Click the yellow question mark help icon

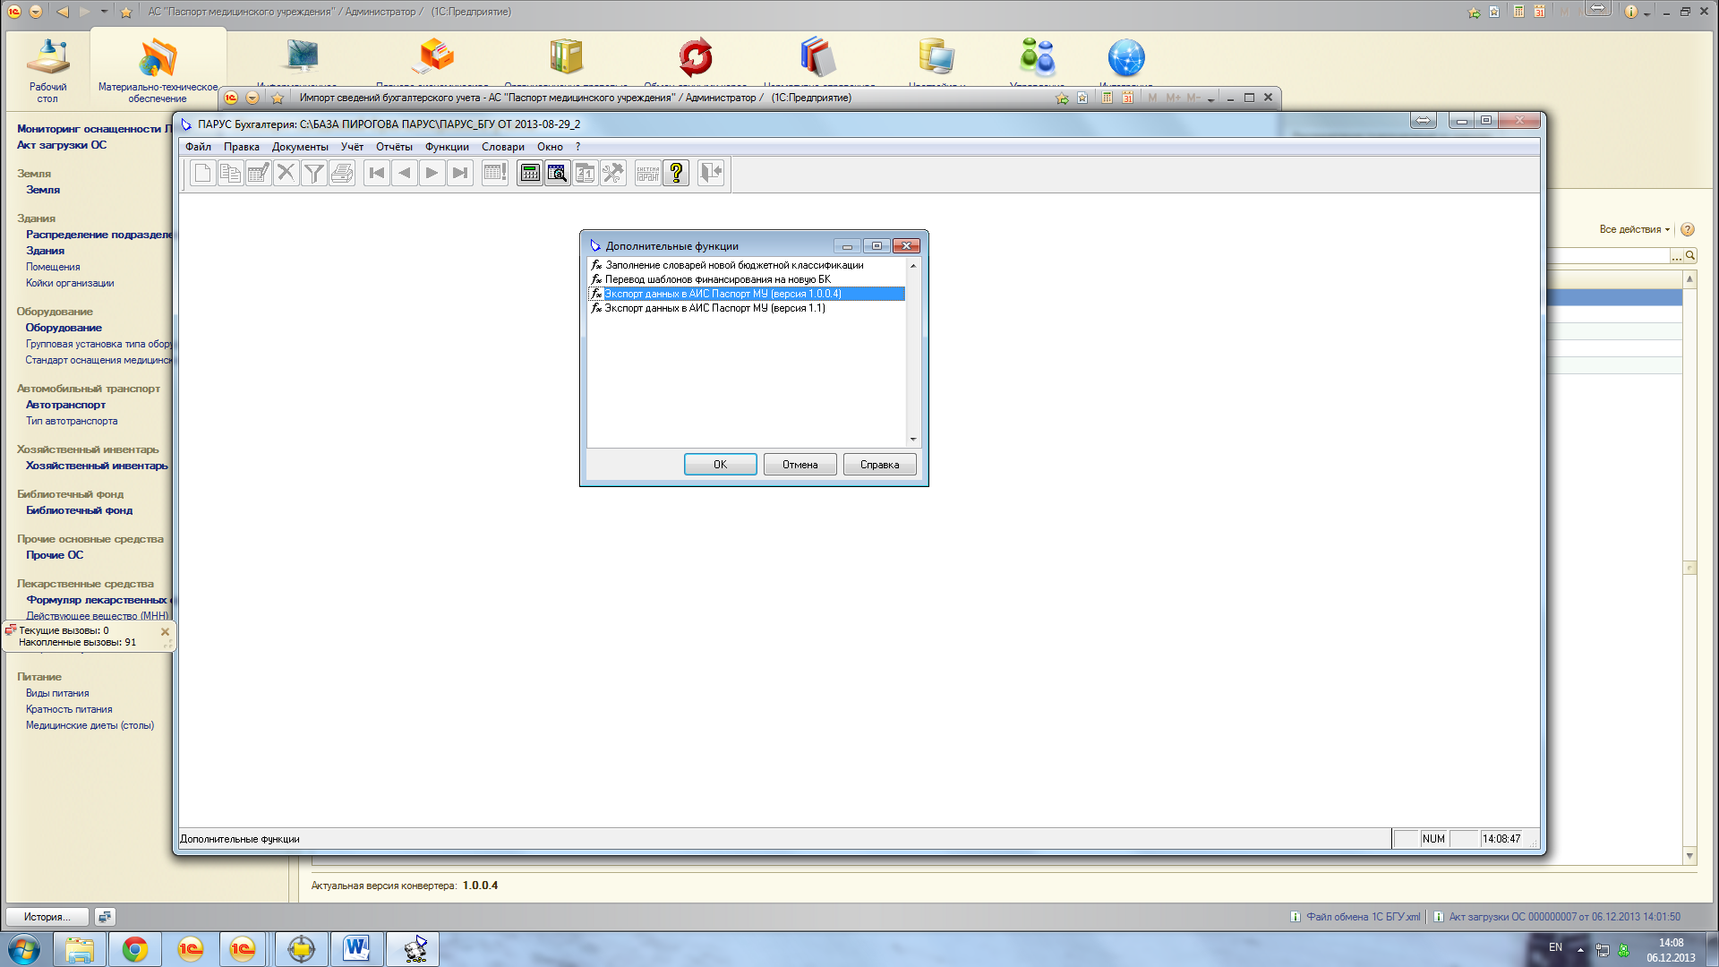click(x=677, y=173)
